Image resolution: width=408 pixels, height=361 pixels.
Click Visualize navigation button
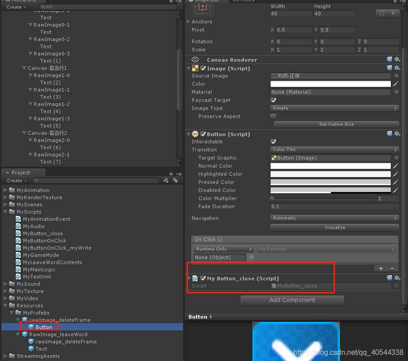click(335, 227)
